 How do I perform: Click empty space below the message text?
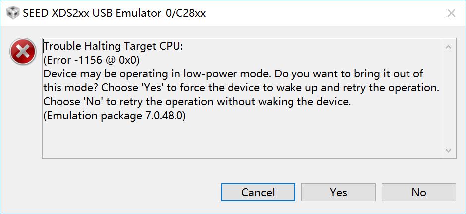point(238,142)
